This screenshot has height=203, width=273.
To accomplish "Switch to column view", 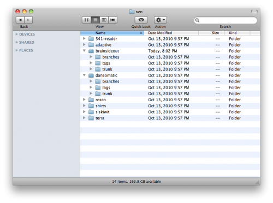I will tap(104, 20).
